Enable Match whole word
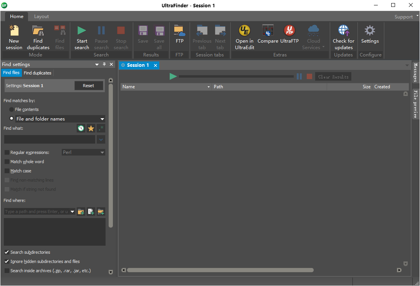The width and height of the screenshot is (420, 286). (7, 162)
